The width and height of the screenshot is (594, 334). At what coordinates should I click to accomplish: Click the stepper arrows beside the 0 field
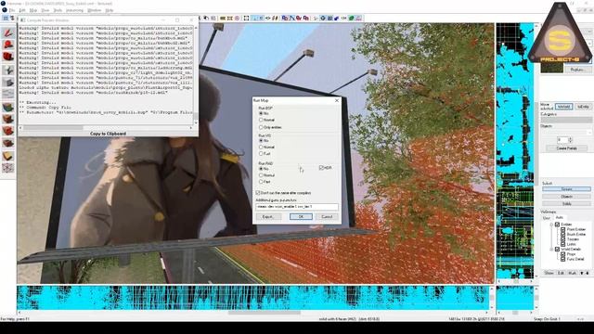pyautogui.click(x=570, y=140)
